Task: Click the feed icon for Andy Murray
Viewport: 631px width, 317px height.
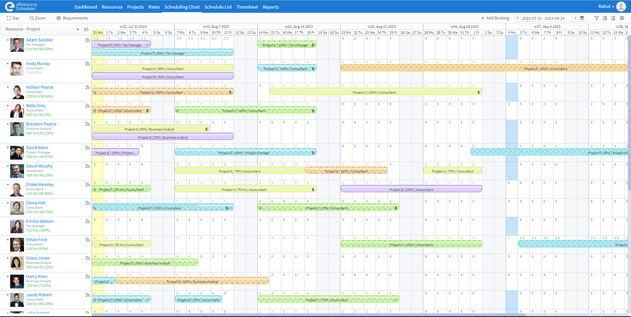Action: [x=87, y=64]
